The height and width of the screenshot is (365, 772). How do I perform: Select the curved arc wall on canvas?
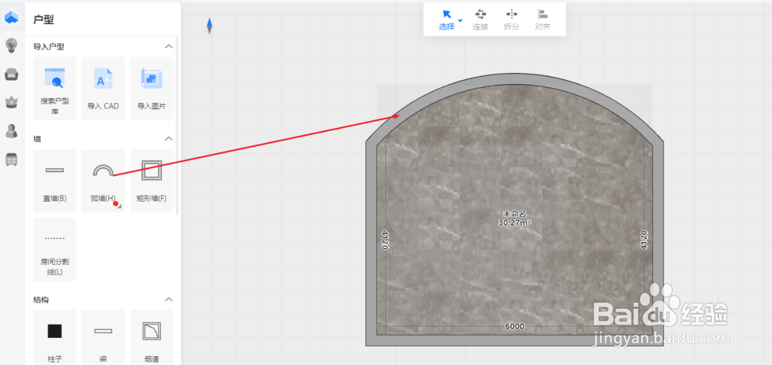pos(514,78)
